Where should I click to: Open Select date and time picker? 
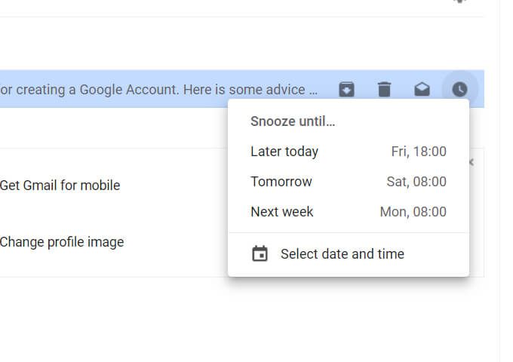coord(349,253)
